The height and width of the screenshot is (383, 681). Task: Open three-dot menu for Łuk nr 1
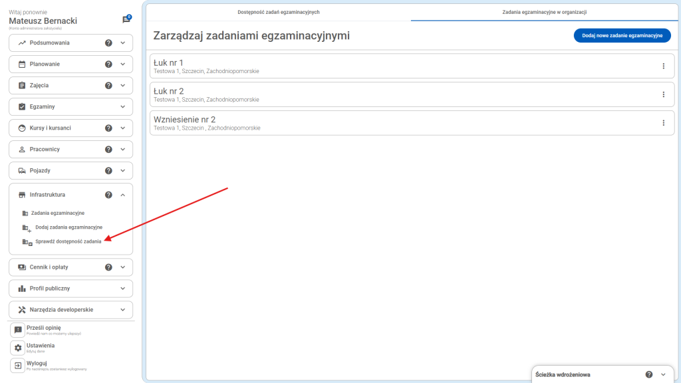pyautogui.click(x=663, y=66)
